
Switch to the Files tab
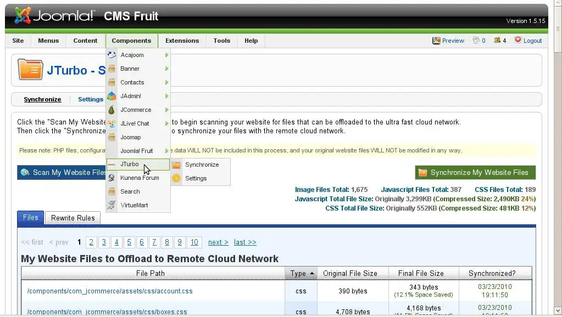tap(30, 218)
